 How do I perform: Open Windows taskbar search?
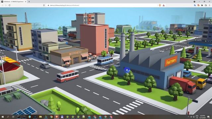coord(8,117)
